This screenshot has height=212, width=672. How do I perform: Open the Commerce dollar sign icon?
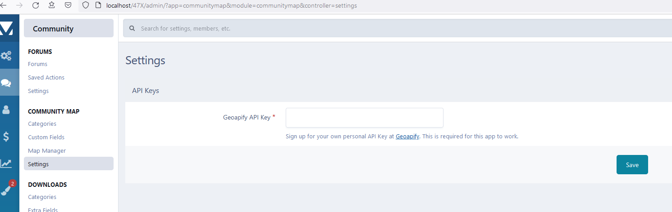tap(6, 137)
